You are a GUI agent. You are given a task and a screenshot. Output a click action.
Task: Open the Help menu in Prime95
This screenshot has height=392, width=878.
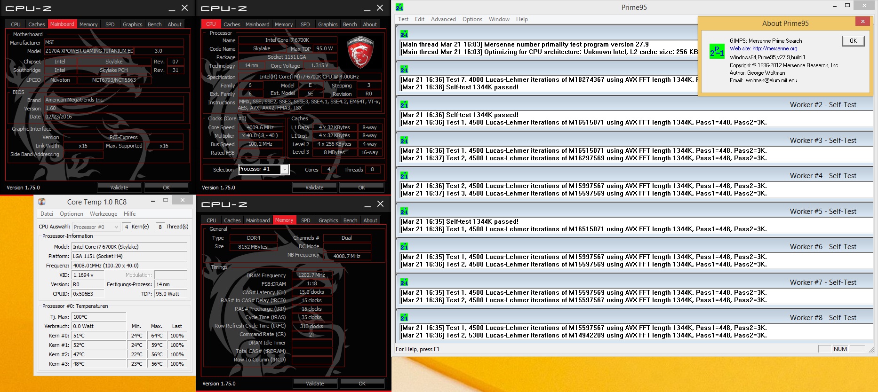522,19
